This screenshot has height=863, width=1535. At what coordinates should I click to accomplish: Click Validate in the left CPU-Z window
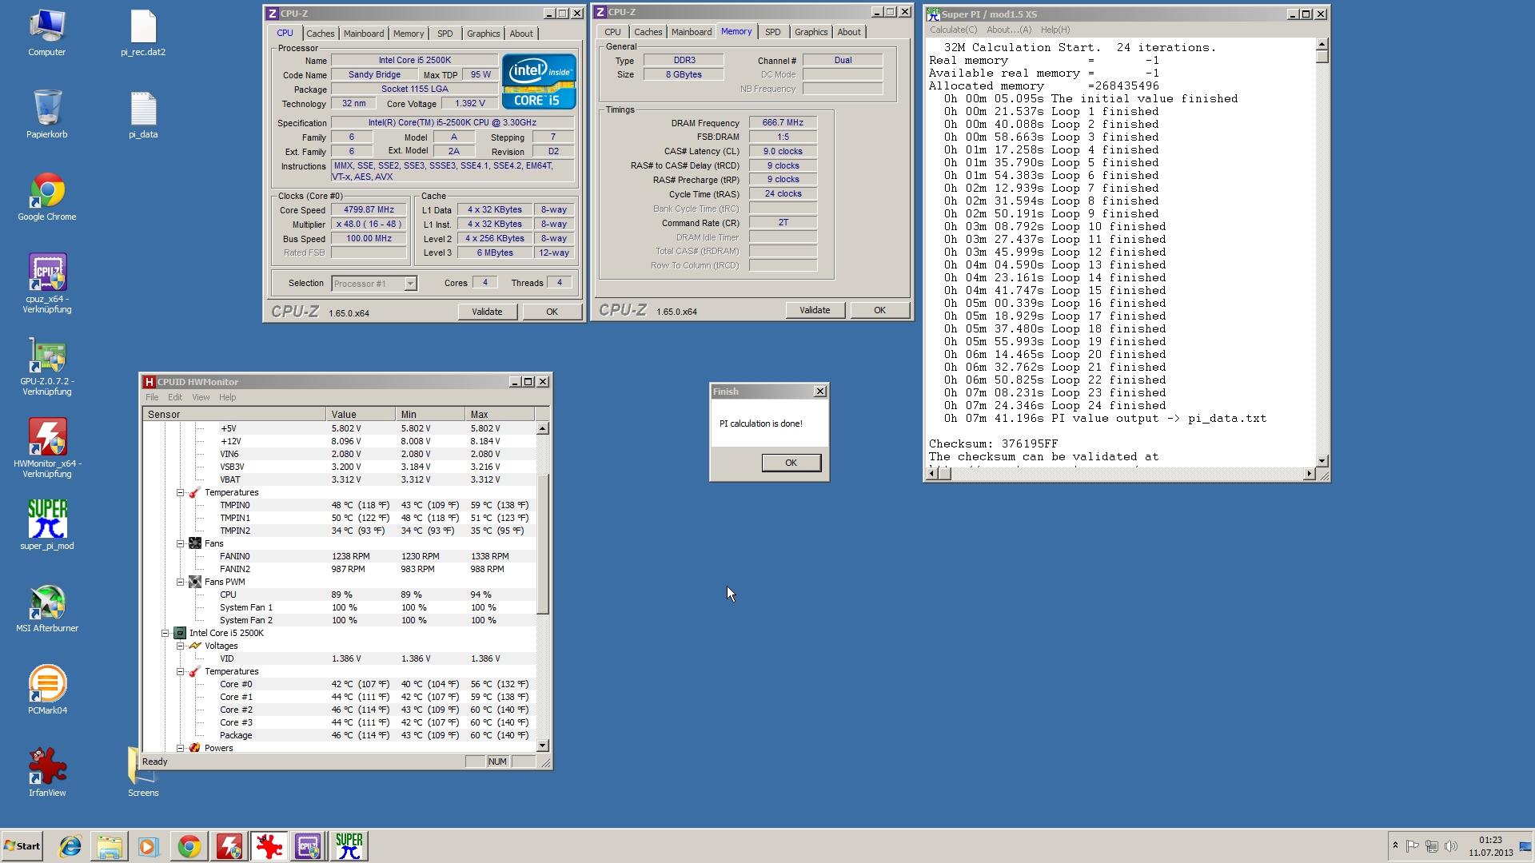click(x=487, y=312)
